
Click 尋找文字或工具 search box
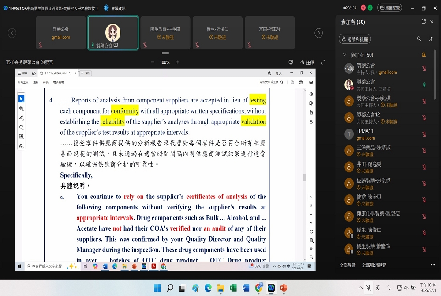271,83
